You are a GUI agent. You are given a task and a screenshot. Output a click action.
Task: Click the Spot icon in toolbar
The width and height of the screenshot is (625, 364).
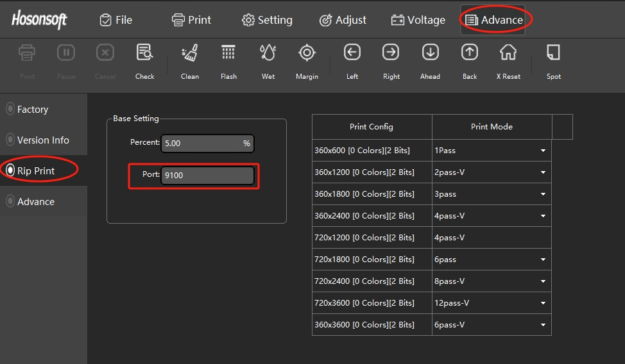click(x=553, y=53)
